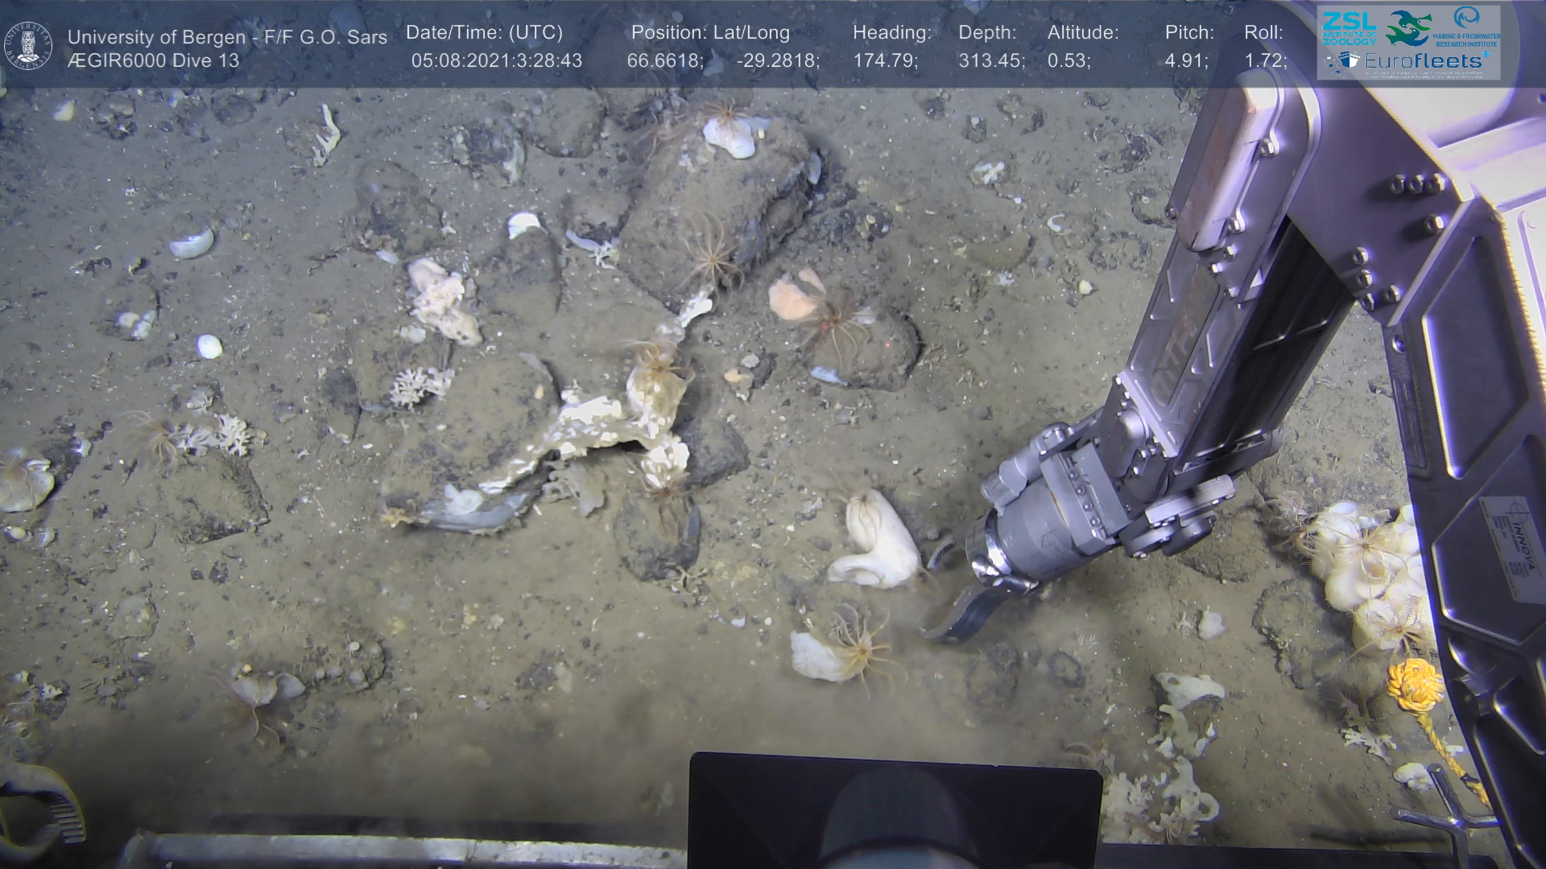Click the pitch value 4.91
1546x869 pixels.
click(x=1186, y=61)
